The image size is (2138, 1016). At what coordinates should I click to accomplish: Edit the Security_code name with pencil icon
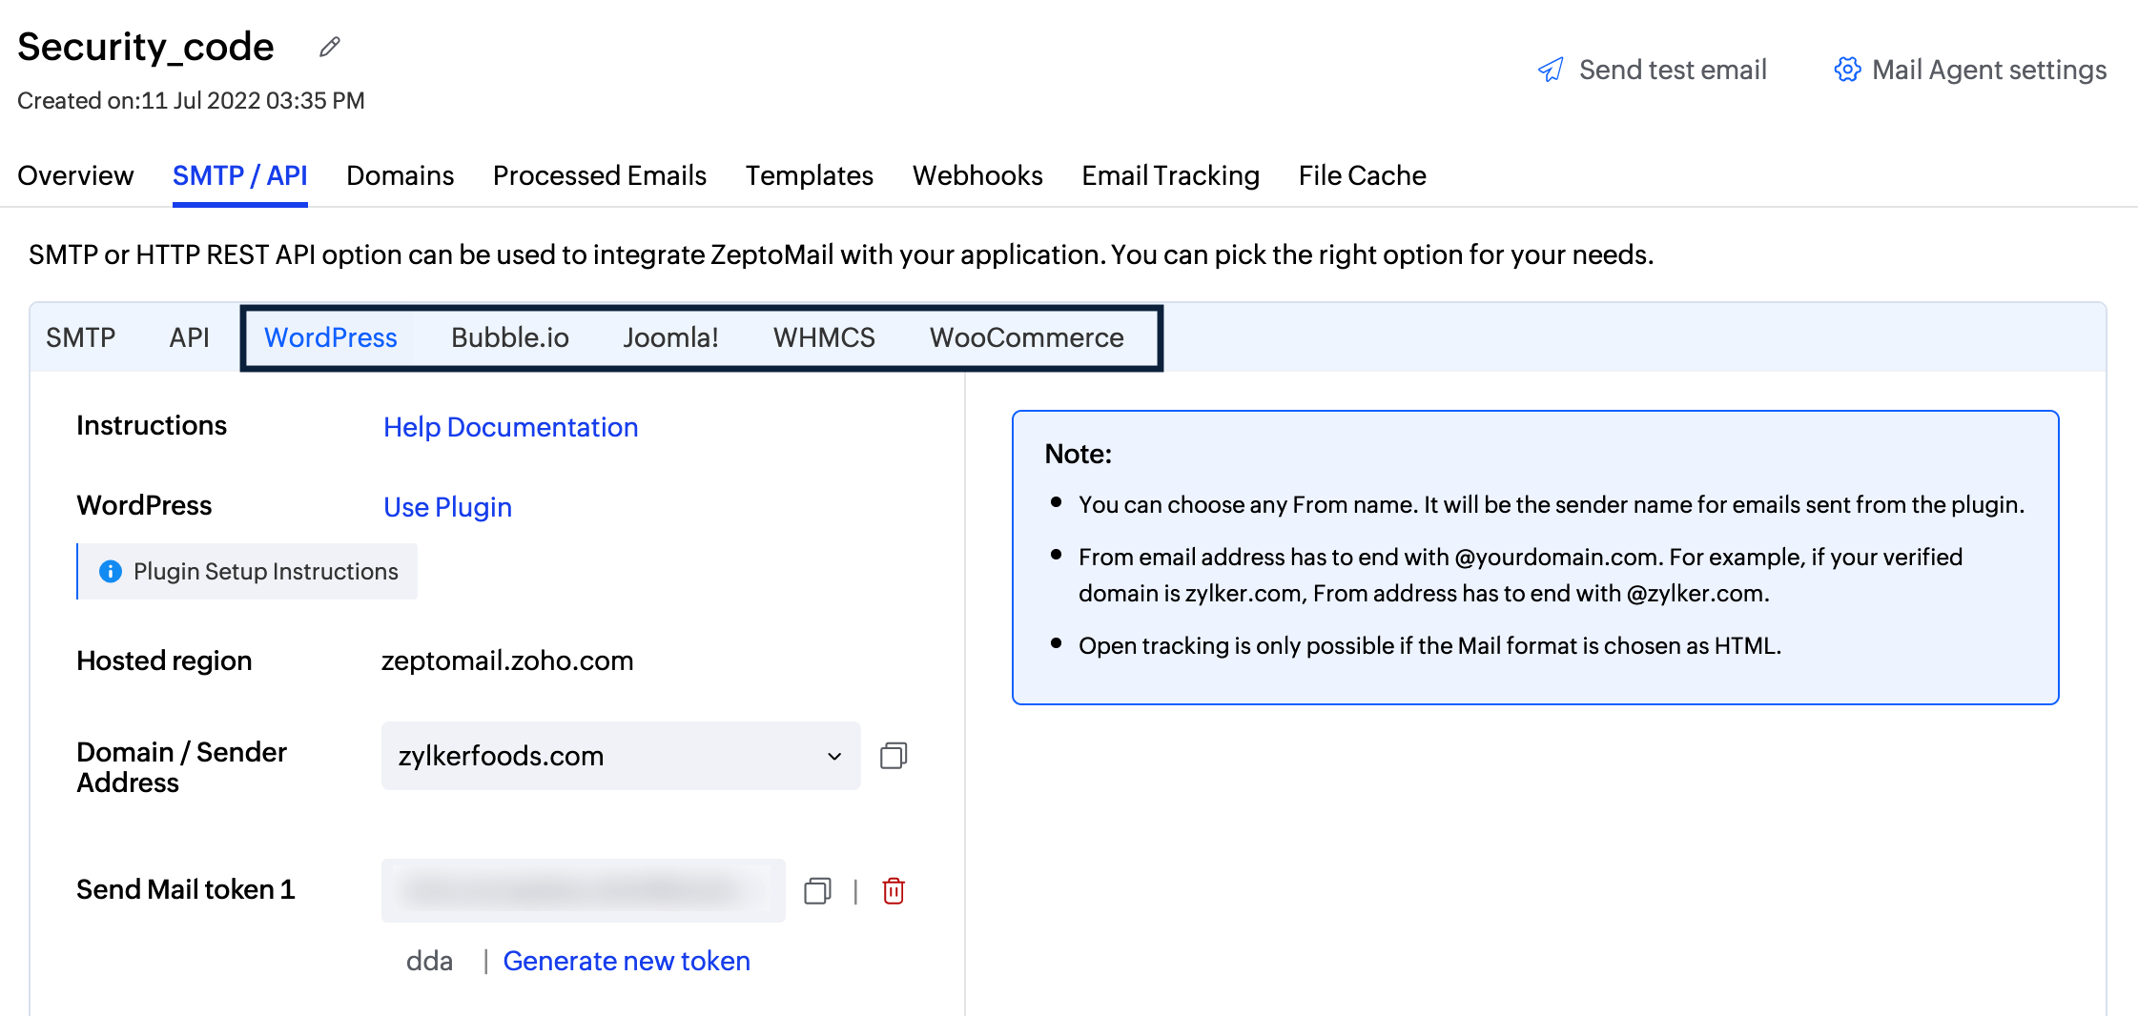click(x=330, y=47)
